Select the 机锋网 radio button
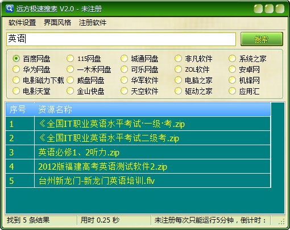This screenshot has height=230, width=290. [x=232, y=80]
